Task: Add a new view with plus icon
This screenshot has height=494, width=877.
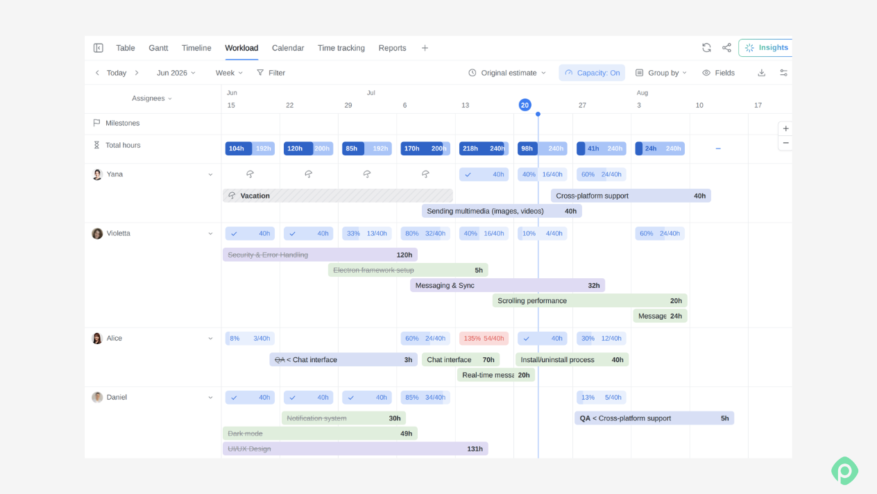Action: coord(425,48)
